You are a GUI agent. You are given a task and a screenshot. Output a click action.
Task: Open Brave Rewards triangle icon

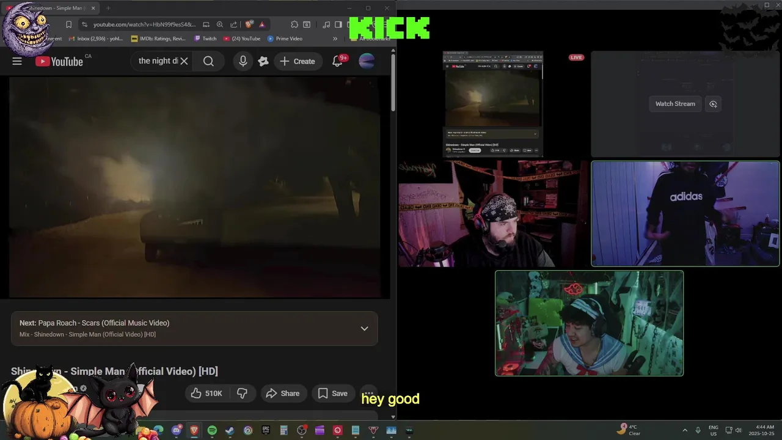[x=262, y=24]
